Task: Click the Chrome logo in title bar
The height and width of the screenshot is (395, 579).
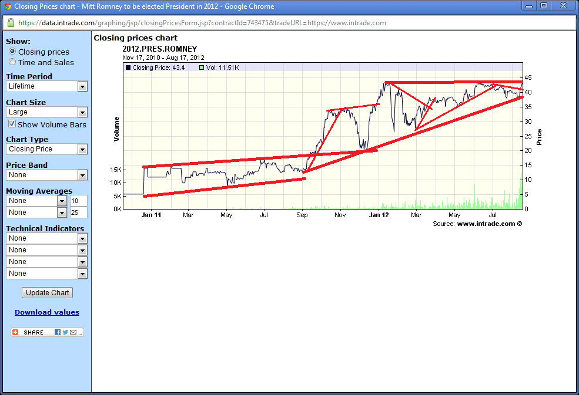Action: 8,6
